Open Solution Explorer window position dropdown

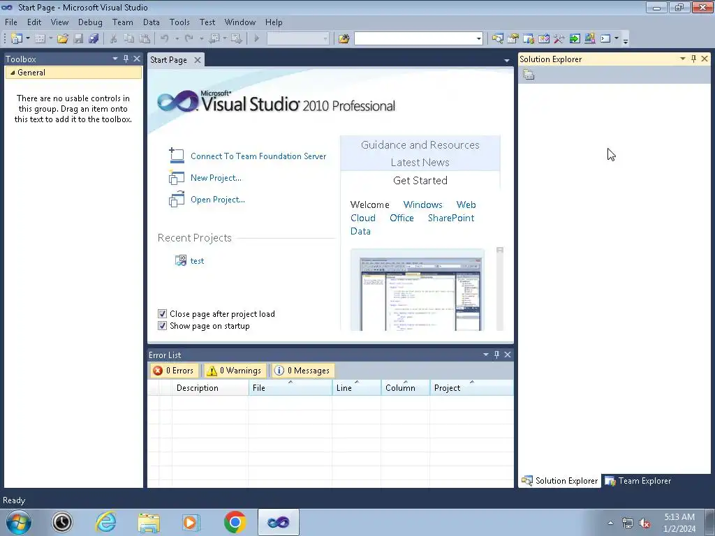[x=683, y=59]
